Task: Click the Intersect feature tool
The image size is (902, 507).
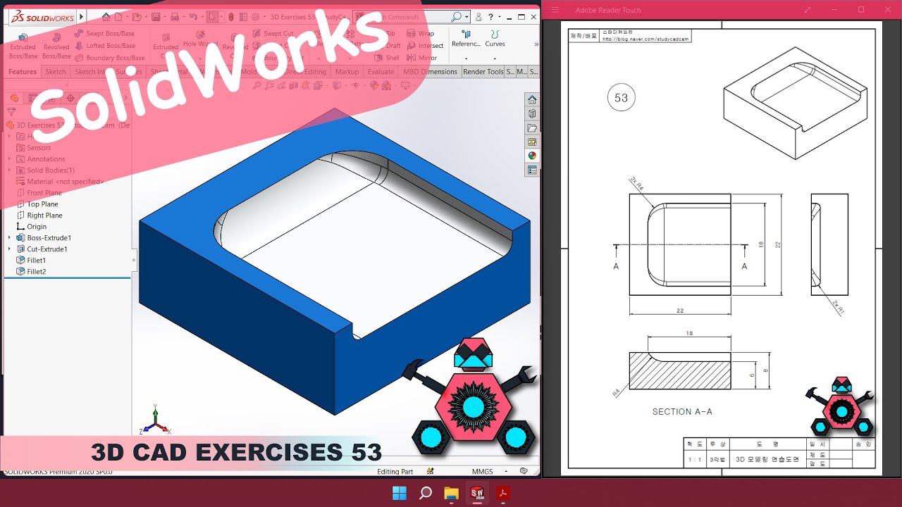Action: [426, 46]
